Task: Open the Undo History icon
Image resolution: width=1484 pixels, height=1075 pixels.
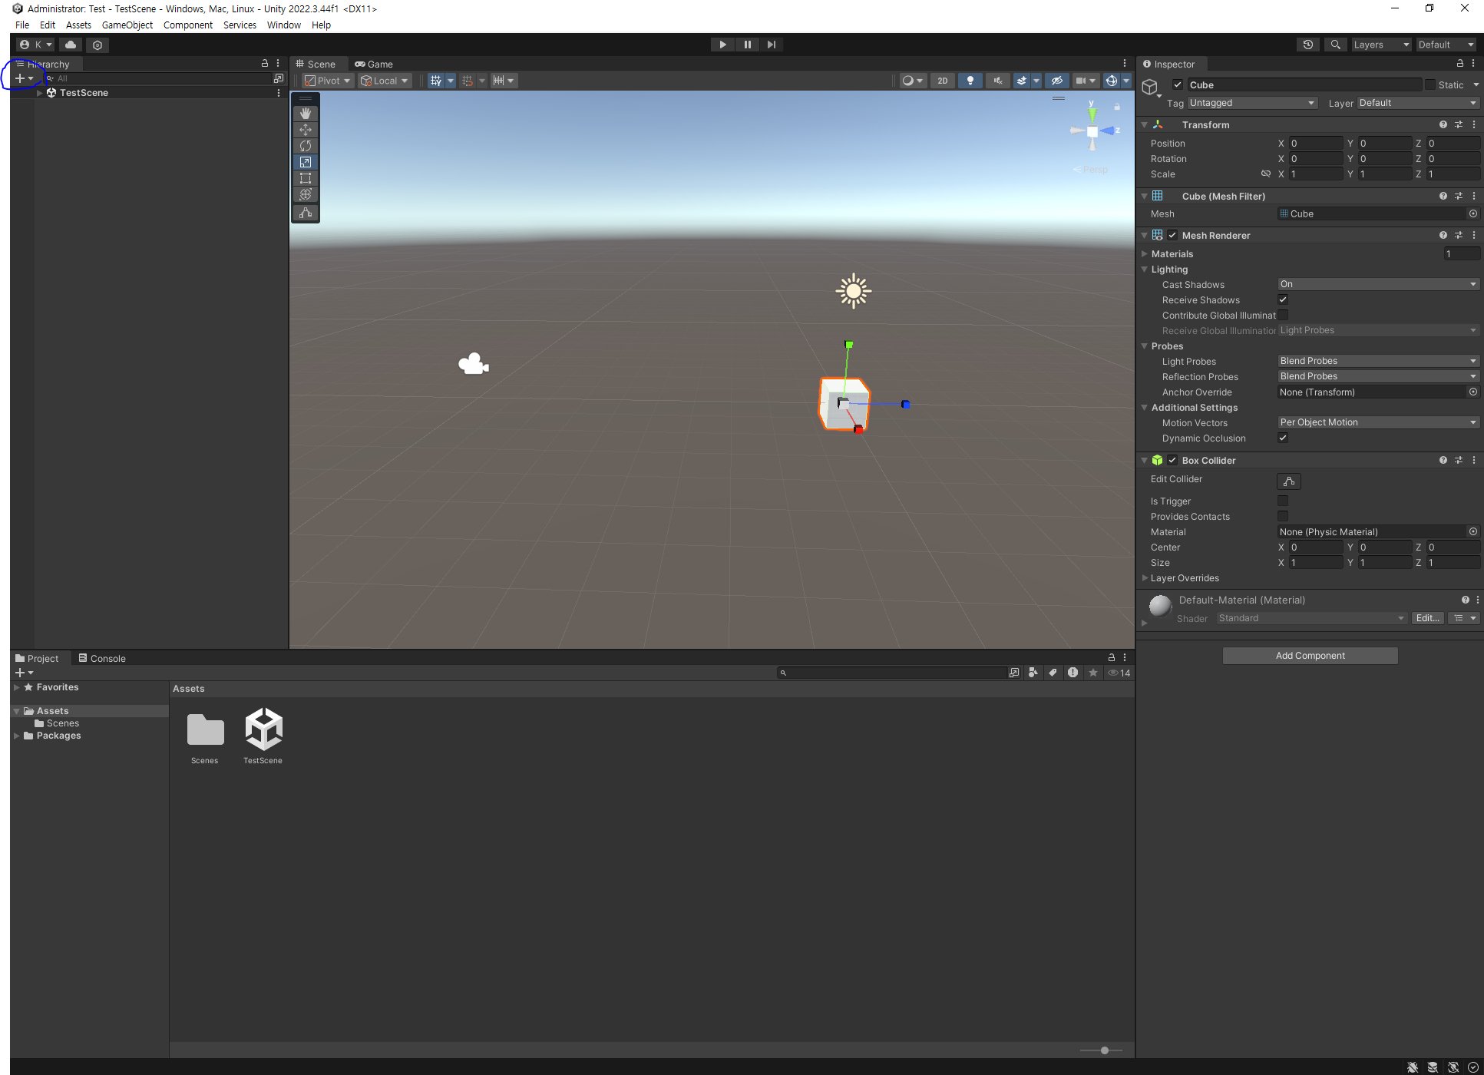Action: [1308, 45]
